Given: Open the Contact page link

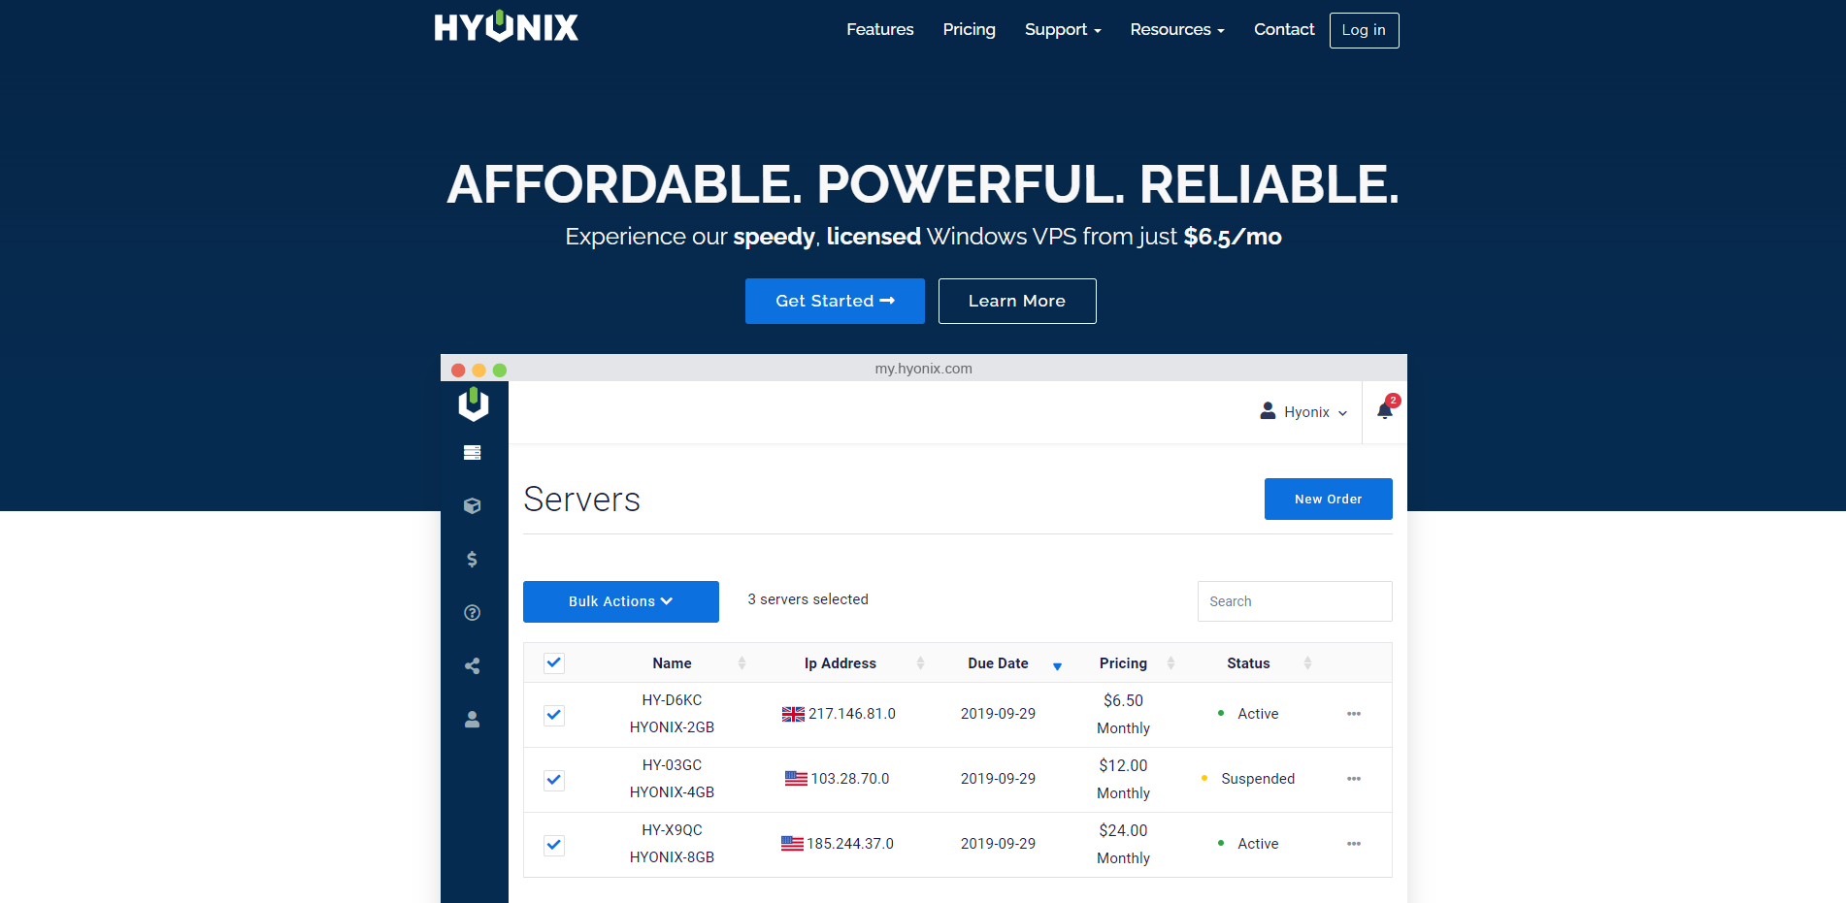Looking at the screenshot, I should [1284, 29].
